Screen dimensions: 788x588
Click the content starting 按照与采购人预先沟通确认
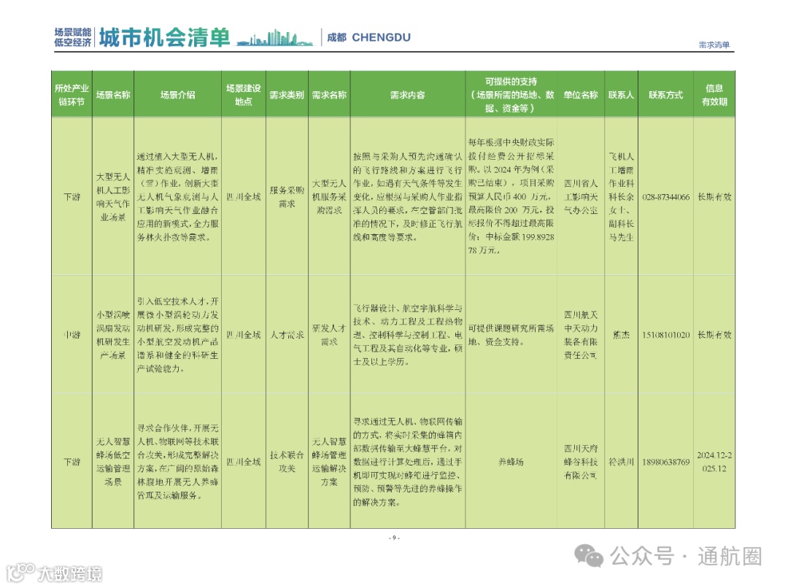coord(407,196)
